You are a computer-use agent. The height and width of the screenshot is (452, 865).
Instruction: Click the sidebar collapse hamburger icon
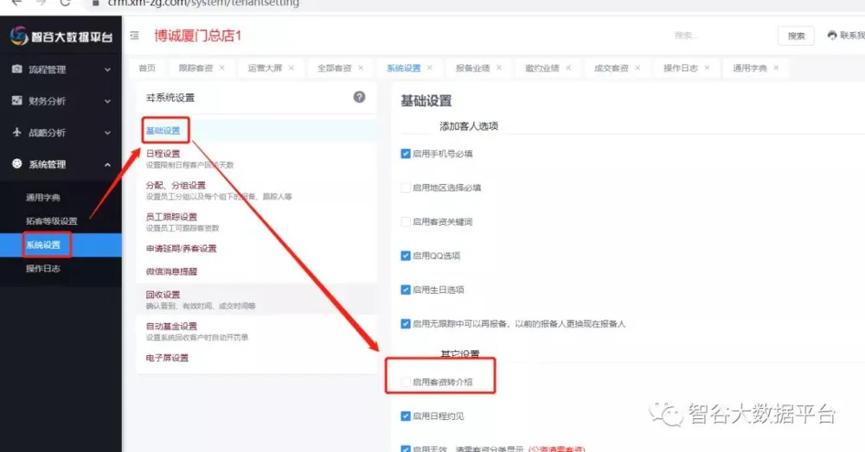pos(134,35)
